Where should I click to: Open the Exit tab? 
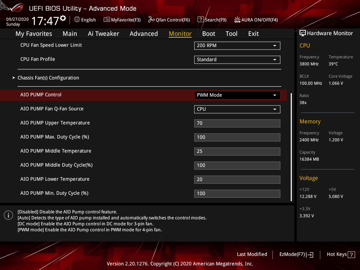tap(253, 34)
